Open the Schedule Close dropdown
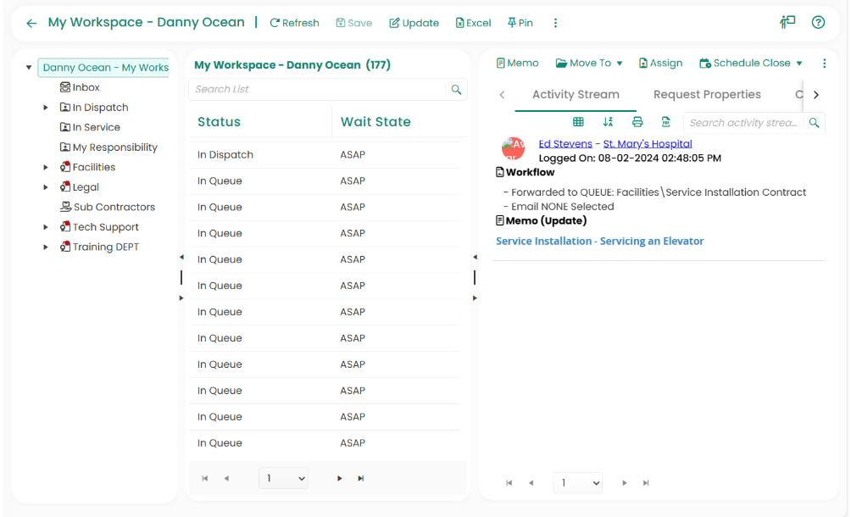The width and height of the screenshot is (851, 517). tap(750, 63)
